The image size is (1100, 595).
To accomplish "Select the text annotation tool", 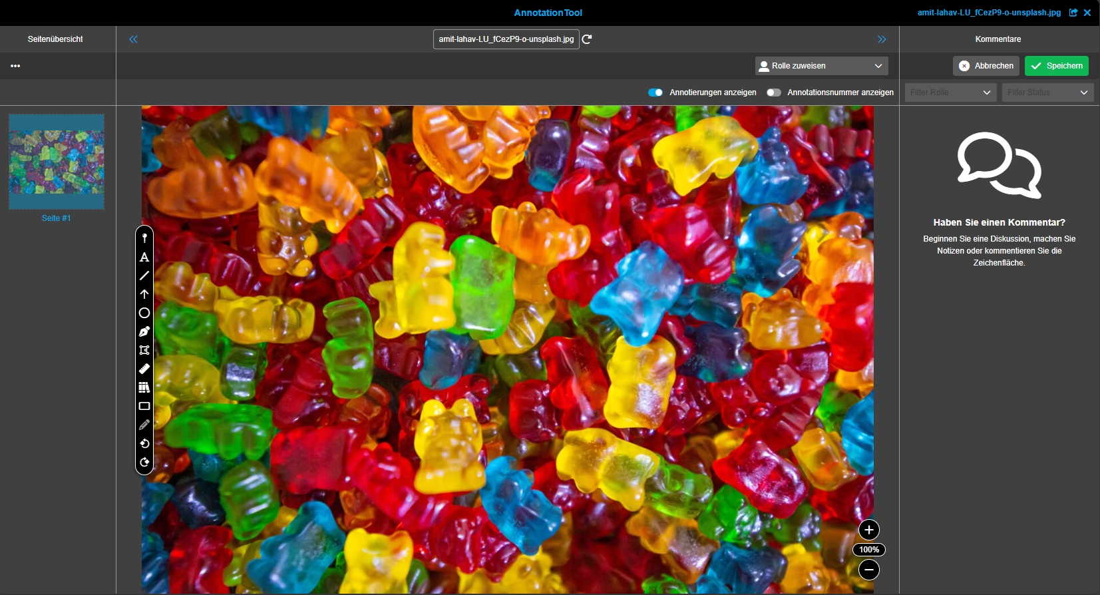I will (144, 257).
